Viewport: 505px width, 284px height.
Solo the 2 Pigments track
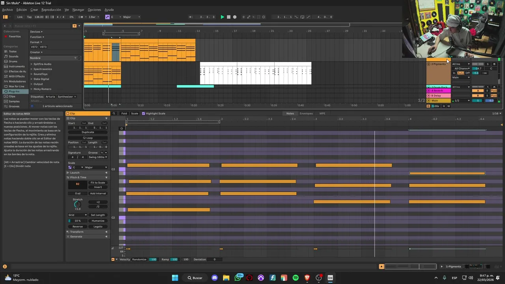coord(488,64)
